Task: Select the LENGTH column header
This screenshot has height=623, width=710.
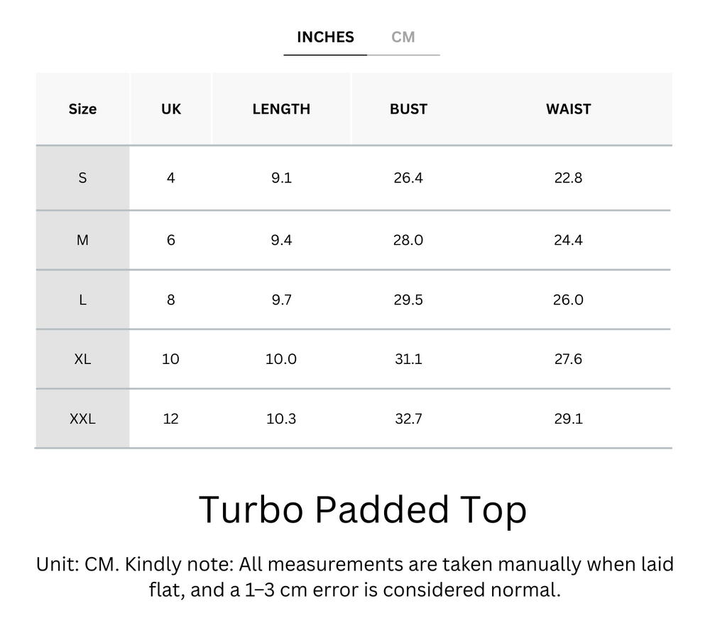Action: [x=282, y=109]
